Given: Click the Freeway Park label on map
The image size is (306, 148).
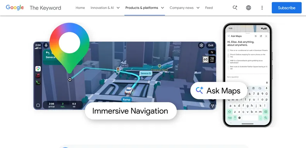Looking at the screenshot, I should [x=160, y=70].
